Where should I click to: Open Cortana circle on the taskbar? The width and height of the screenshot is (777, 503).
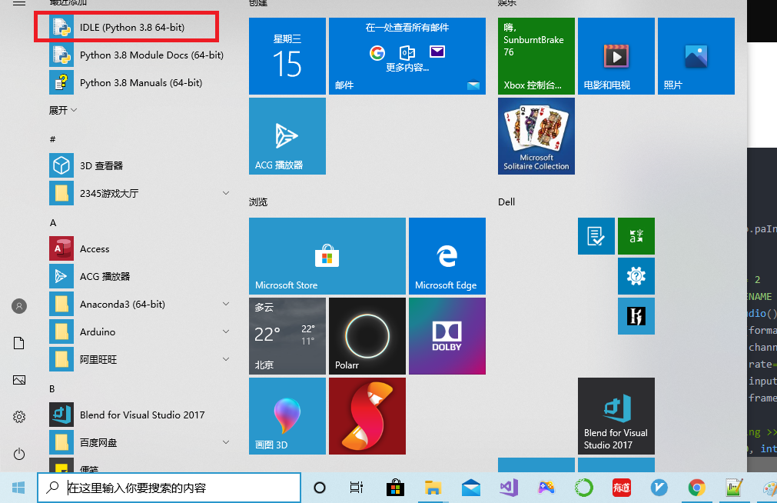[x=320, y=488]
